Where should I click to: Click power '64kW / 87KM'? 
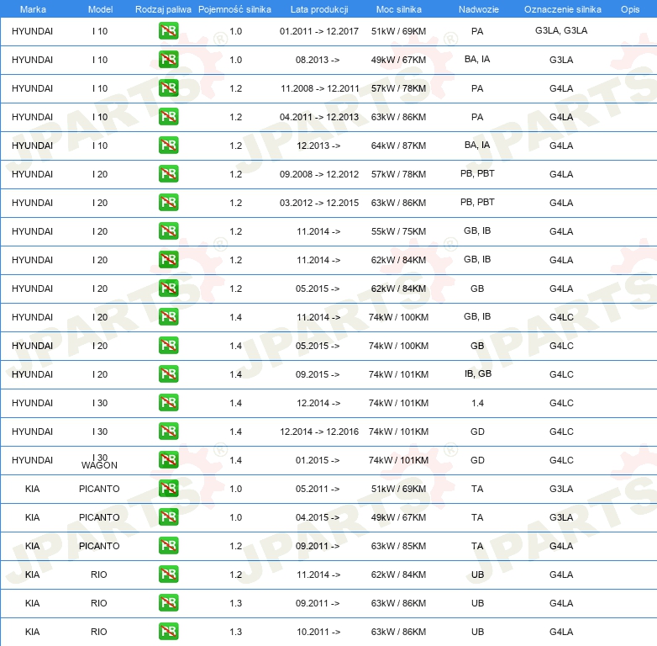pyautogui.click(x=398, y=146)
